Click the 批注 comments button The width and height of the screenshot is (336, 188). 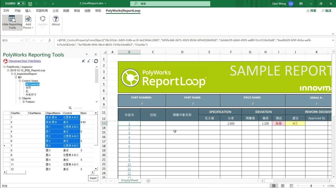(327, 11)
